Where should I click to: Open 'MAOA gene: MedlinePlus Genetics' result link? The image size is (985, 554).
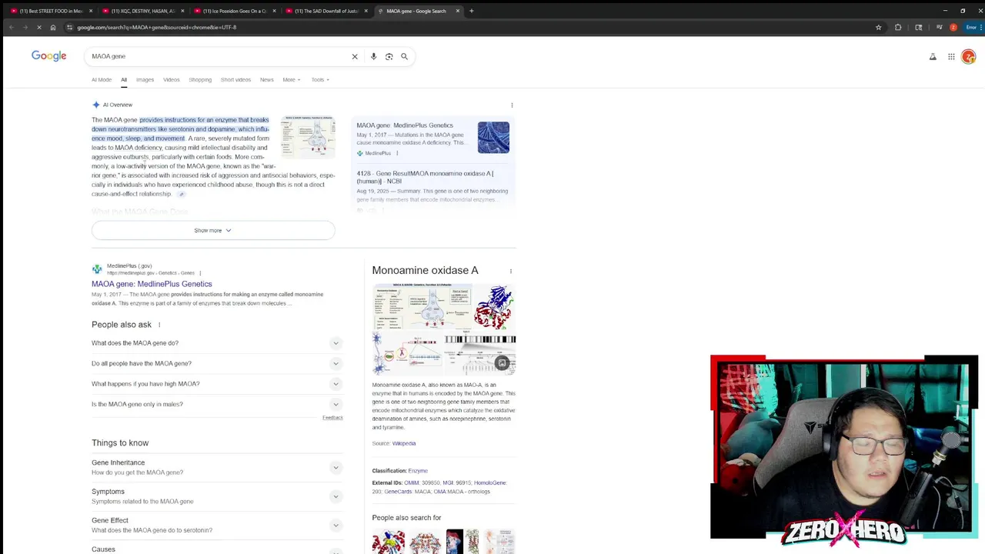(152, 284)
